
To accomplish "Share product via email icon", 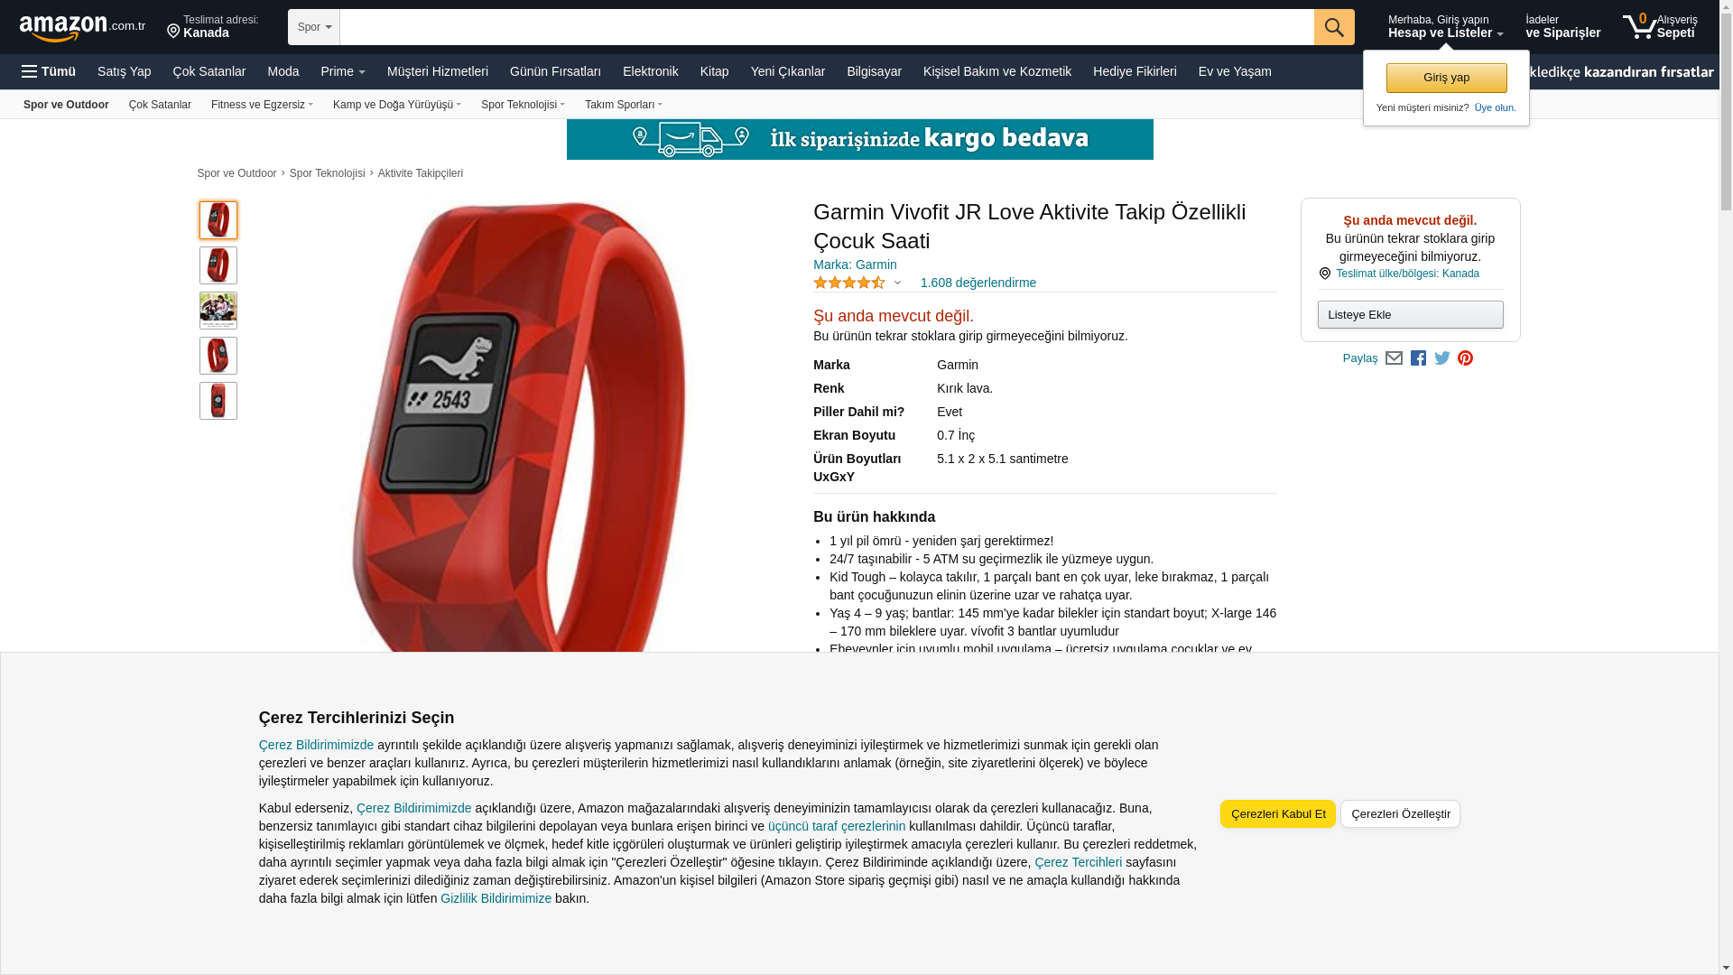I will [1394, 358].
